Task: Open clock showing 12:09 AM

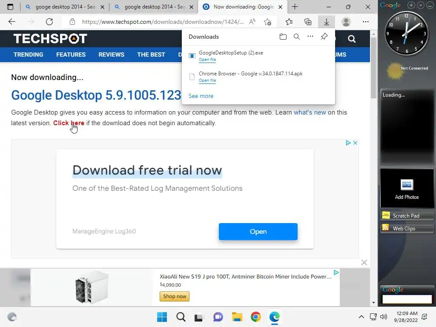Action: (x=406, y=317)
